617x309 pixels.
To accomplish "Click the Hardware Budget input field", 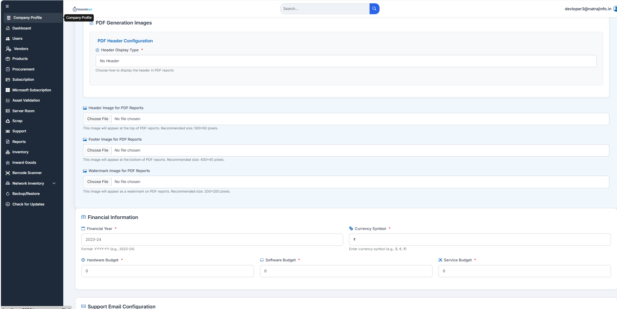I will click(168, 271).
